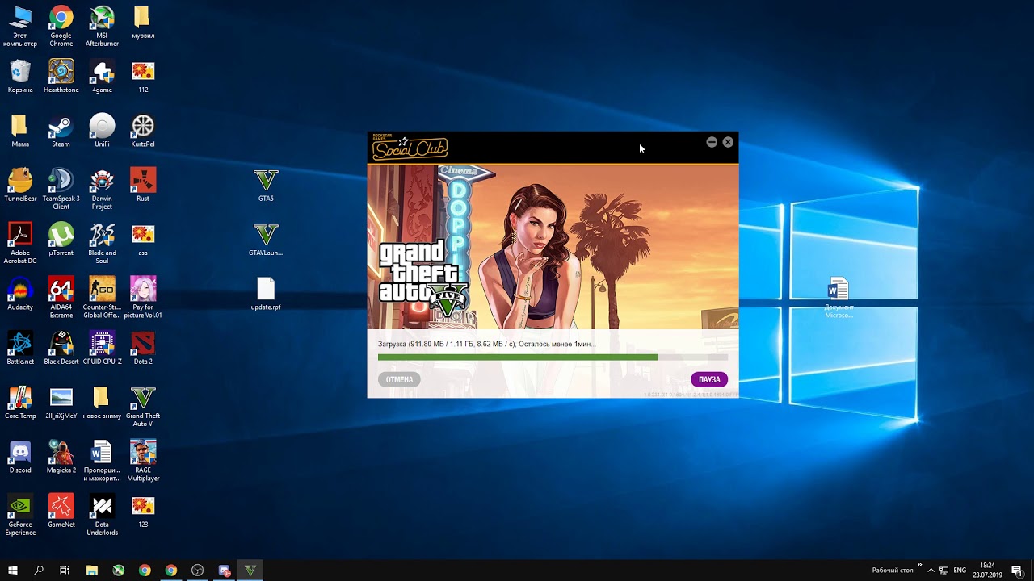Select the Darwin Project desktop shortcut
Screen dimensions: 1034x581
click(x=102, y=189)
